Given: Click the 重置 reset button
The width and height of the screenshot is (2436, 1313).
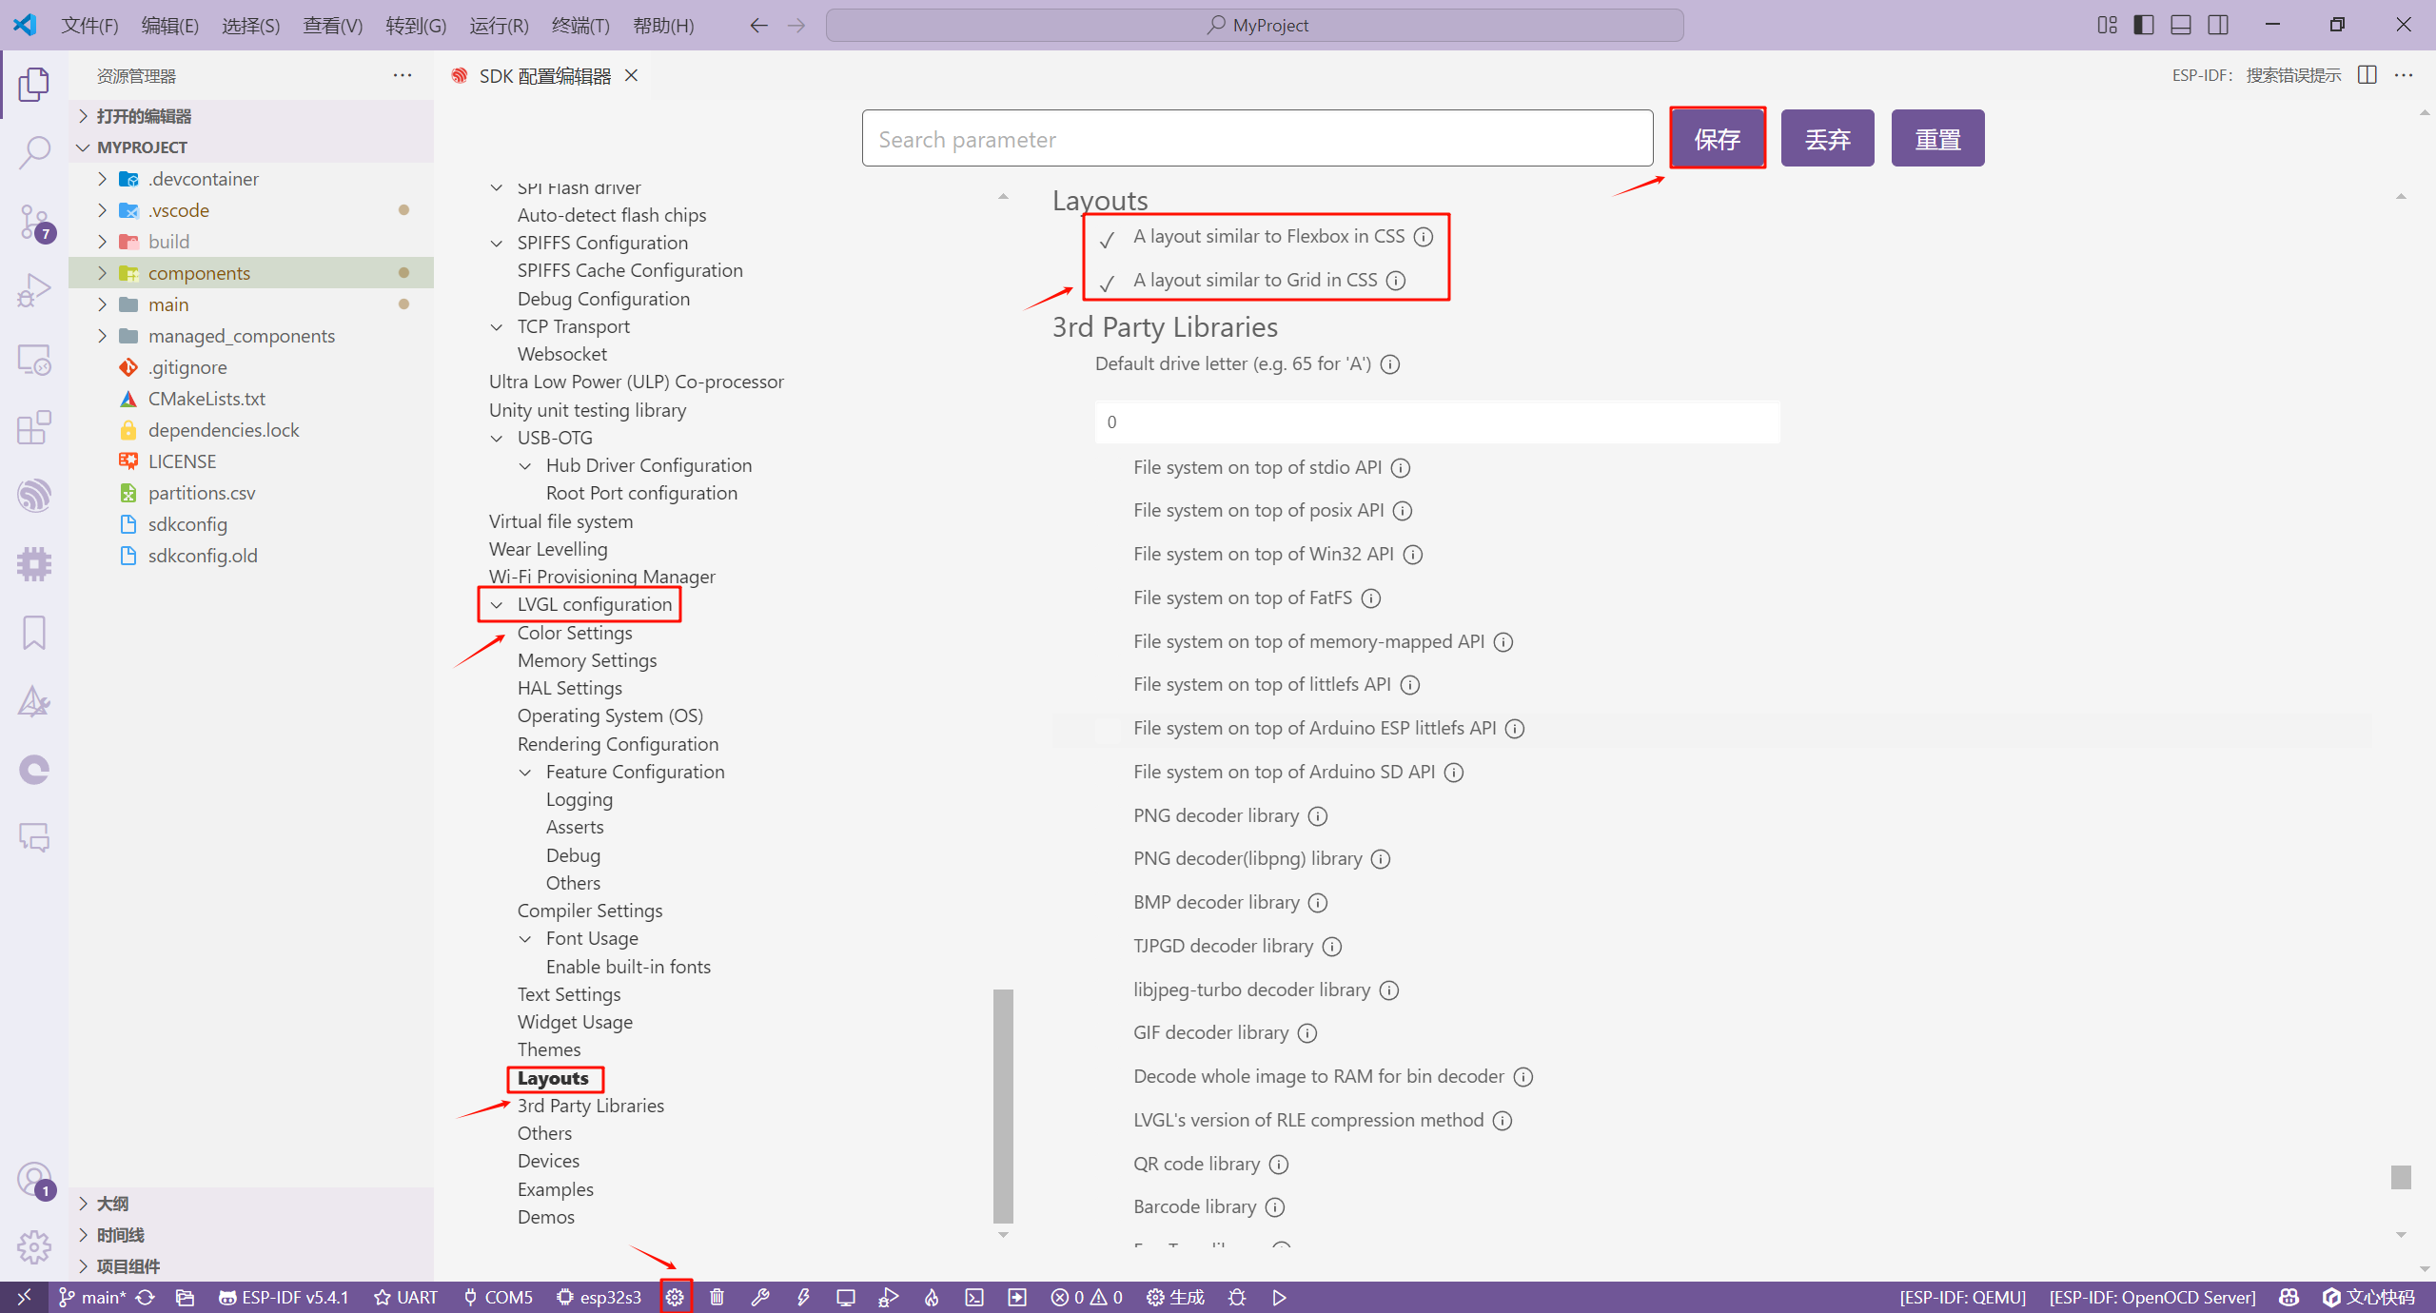Looking at the screenshot, I should point(1937,139).
